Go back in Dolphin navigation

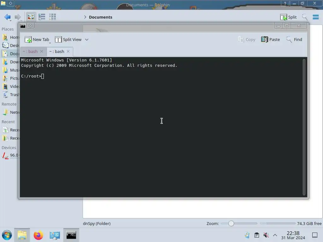coord(8,17)
